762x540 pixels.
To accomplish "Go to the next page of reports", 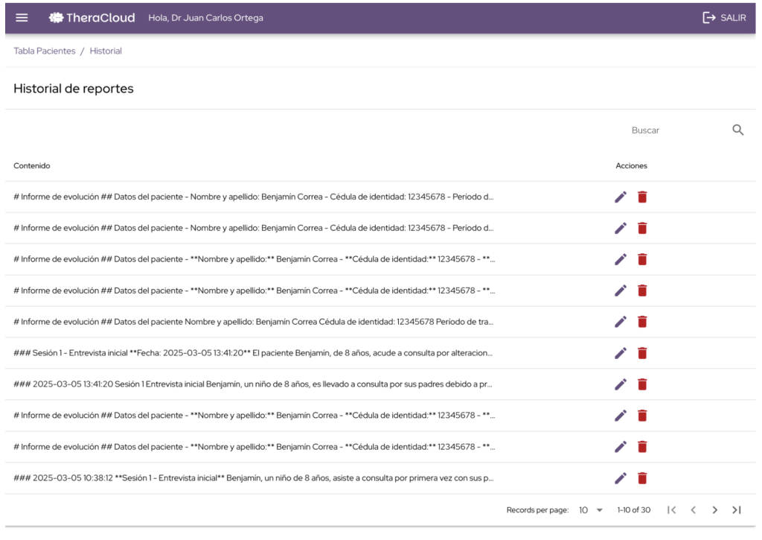I will coord(715,510).
